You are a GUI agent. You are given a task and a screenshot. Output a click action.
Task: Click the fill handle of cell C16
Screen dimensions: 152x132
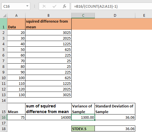[95, 120]
